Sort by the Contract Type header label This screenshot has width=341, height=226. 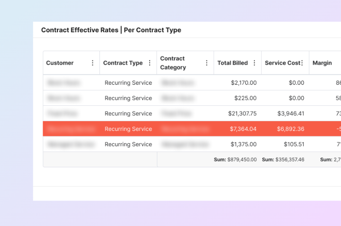click(123, 63)
